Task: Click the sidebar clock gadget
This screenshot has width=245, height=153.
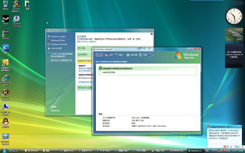Action: (234, 16)
